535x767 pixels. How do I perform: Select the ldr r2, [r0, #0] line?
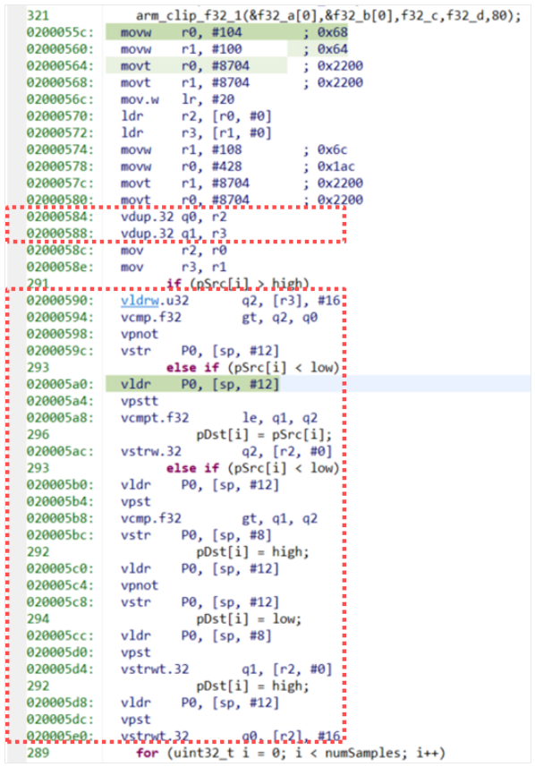196,116
